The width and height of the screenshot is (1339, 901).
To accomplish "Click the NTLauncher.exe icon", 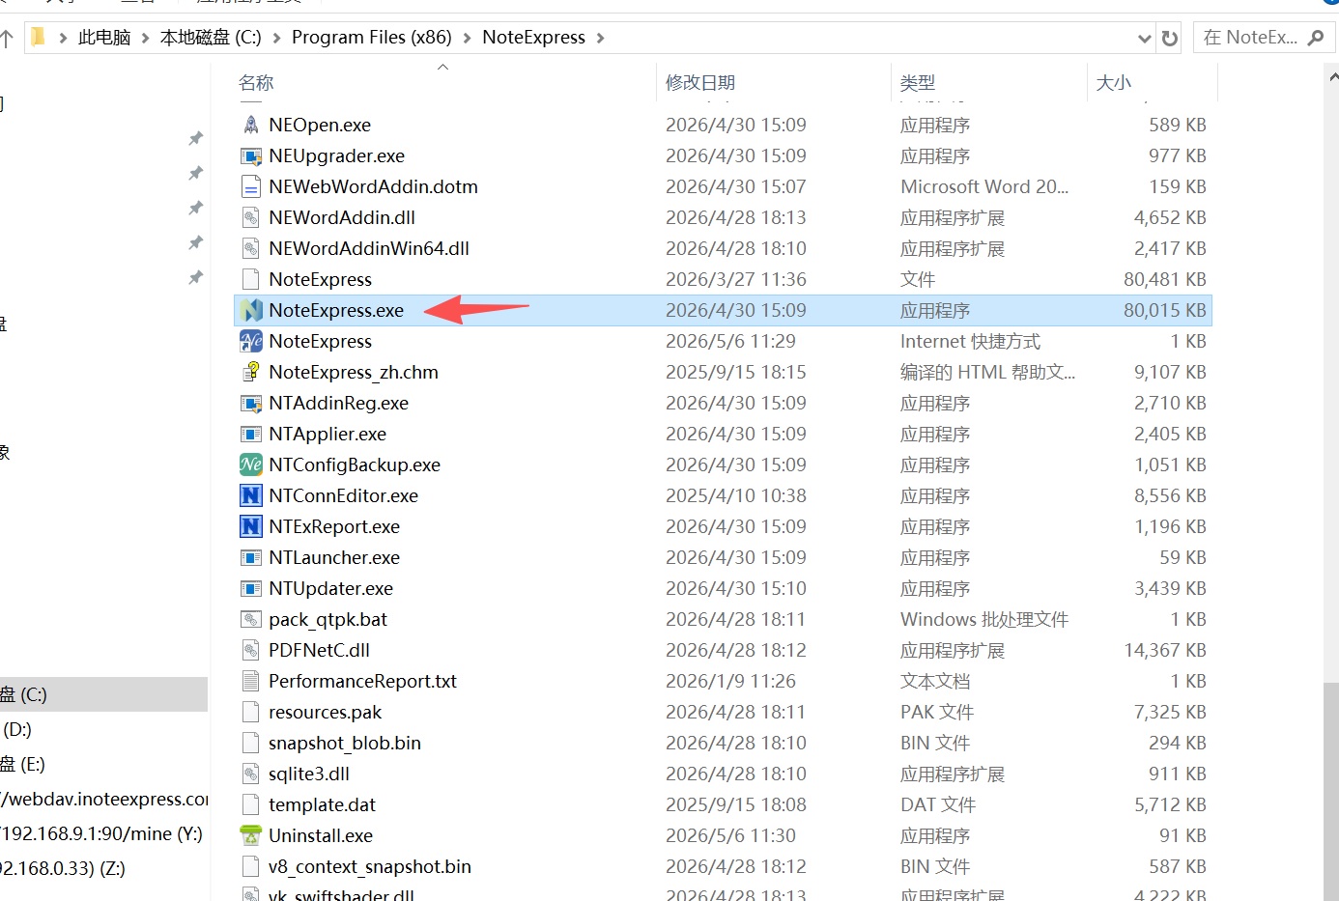I will coord(251,557).
